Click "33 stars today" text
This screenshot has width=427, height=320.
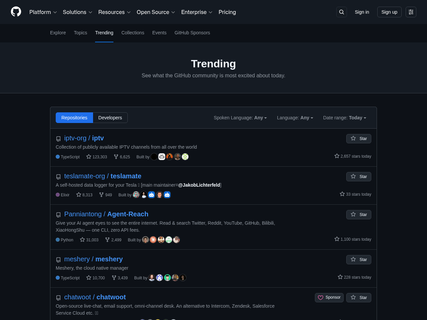356,194
